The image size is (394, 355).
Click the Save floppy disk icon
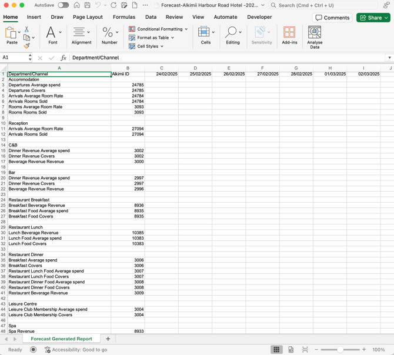(x=87, y=5)
